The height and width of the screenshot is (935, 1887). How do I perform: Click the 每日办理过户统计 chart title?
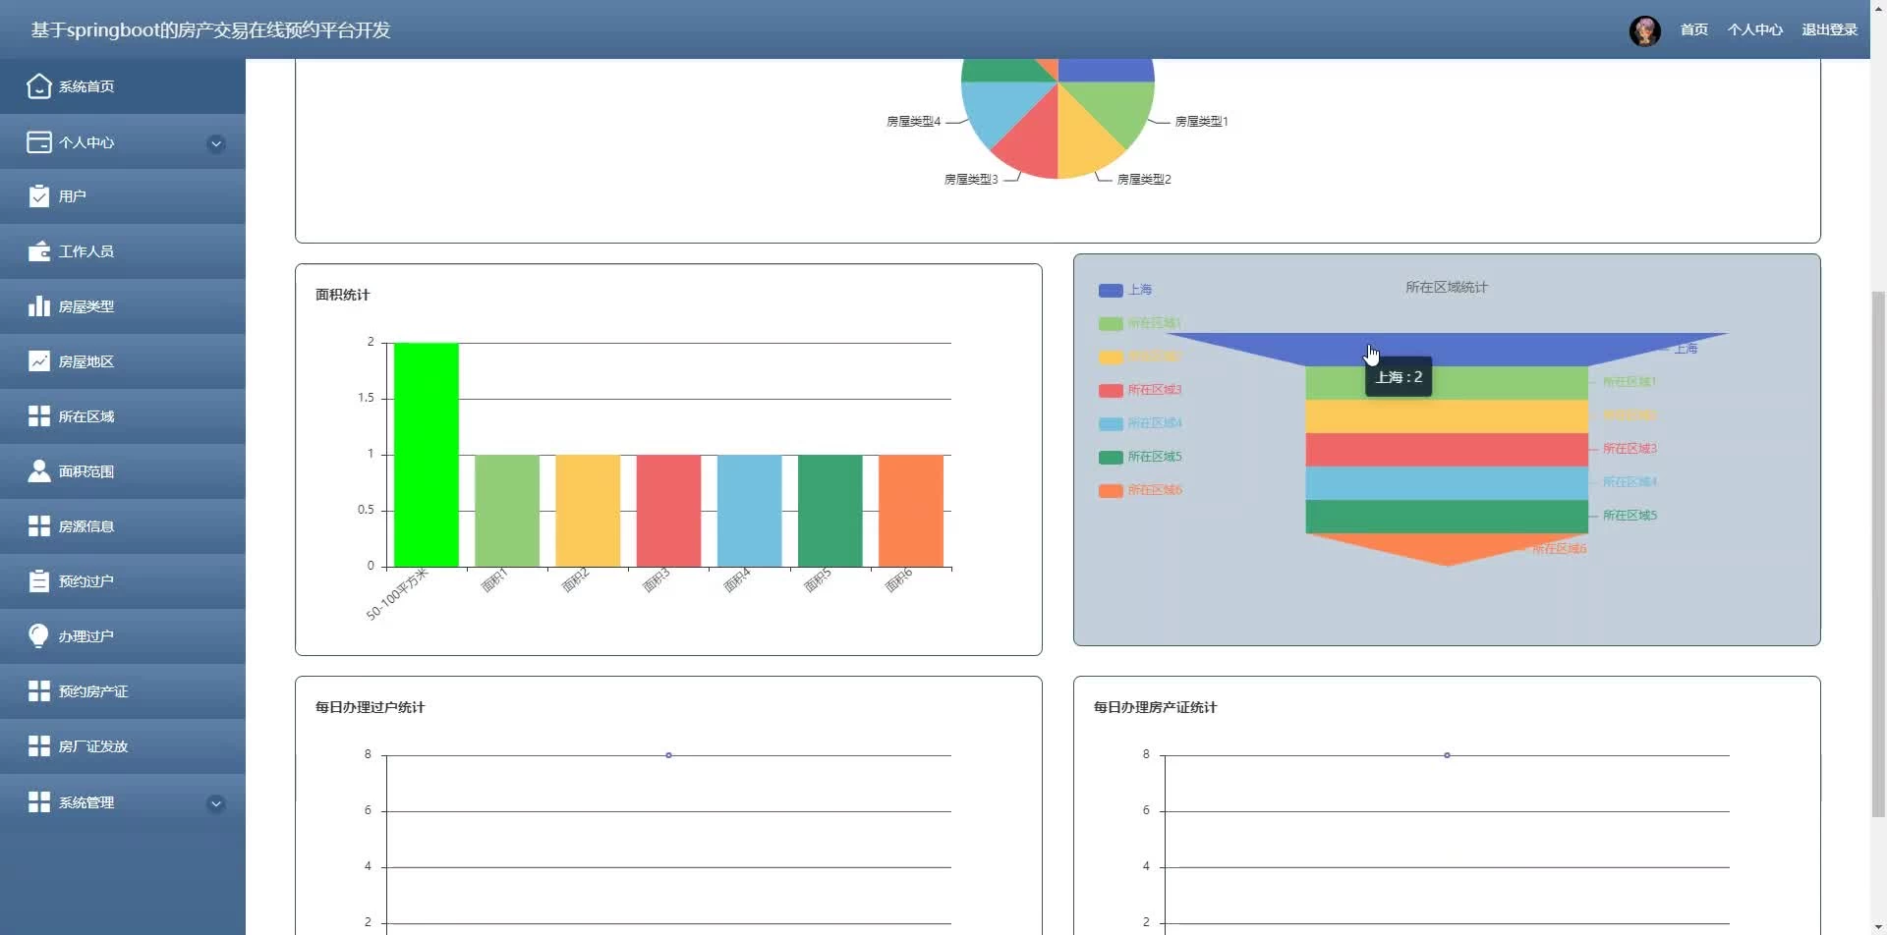pyautogui.click(x=371, y=707)
